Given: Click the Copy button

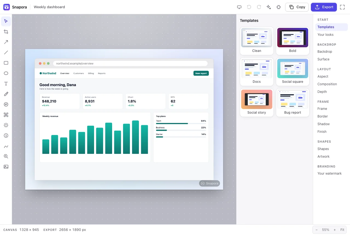Looking at the screenshot, I should pyautogui.click(x=297, y=7).
